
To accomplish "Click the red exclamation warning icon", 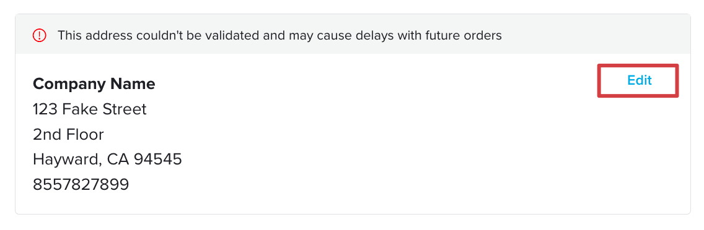I will (x=40, y=35).
